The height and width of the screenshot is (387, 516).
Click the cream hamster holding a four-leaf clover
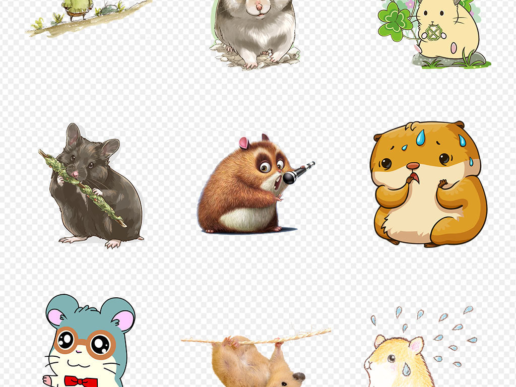[x=434, y=34]
